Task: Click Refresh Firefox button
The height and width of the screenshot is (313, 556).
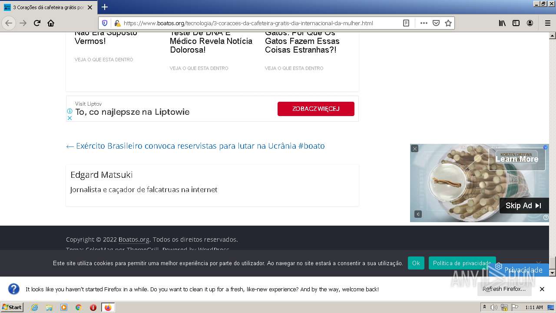Action: click(504, 289)
